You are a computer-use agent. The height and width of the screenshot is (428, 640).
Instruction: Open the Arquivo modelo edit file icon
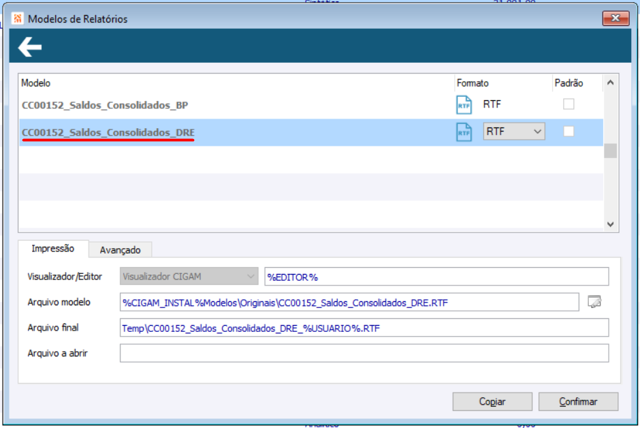point(594,302)
